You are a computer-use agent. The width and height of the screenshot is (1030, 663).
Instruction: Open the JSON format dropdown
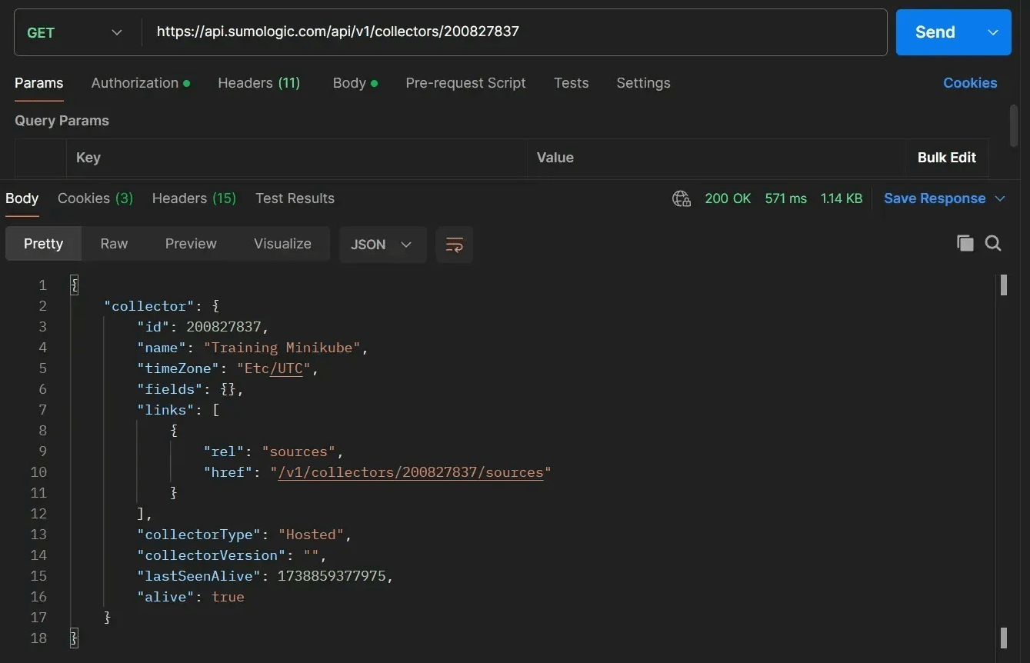click(382, 245)
